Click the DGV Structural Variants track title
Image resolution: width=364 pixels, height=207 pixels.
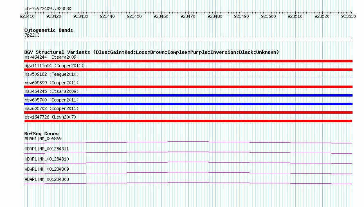[152, 52]
